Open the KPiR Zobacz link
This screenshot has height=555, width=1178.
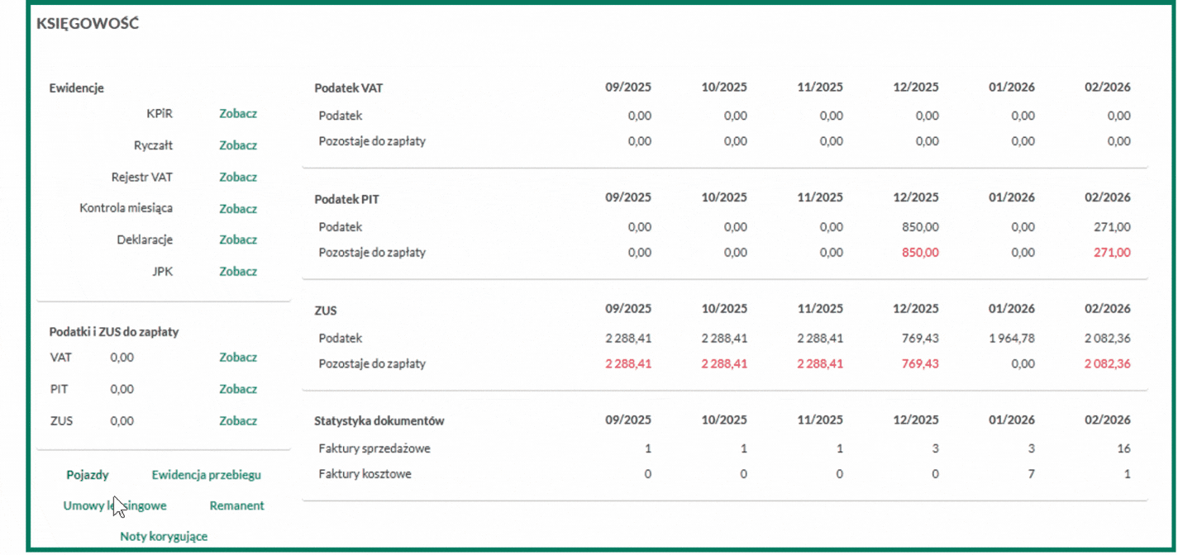[238, 114]
